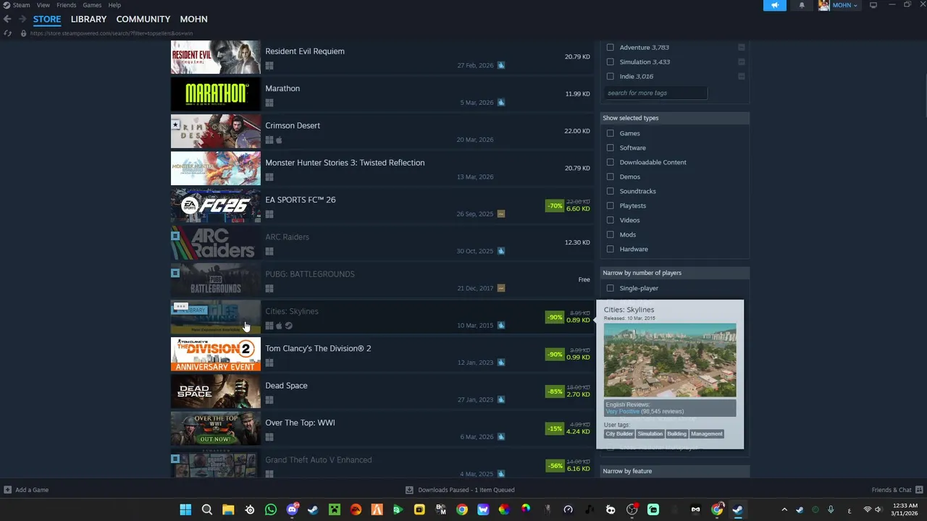Enable the Games type checkbox
This screenshot has width=927, height=521.
coord(610,133)
